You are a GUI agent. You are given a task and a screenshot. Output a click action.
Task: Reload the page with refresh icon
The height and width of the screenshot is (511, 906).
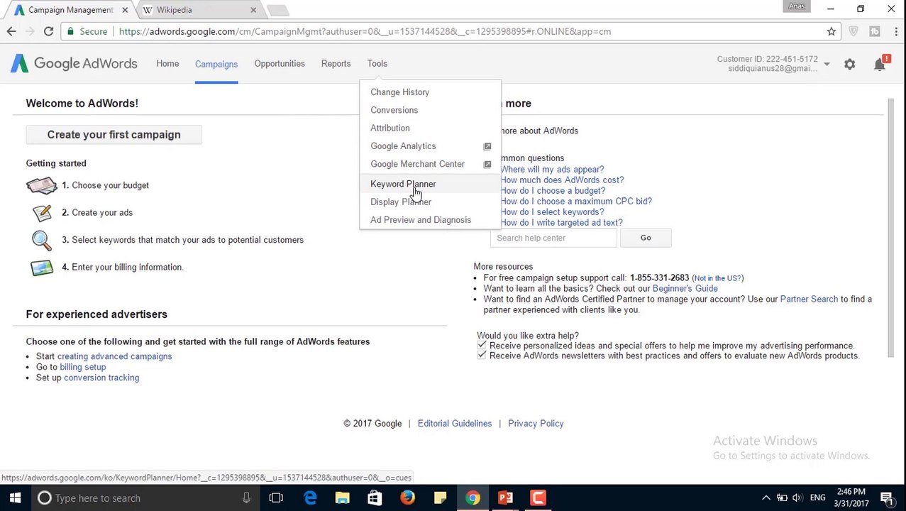pos(48,31)
